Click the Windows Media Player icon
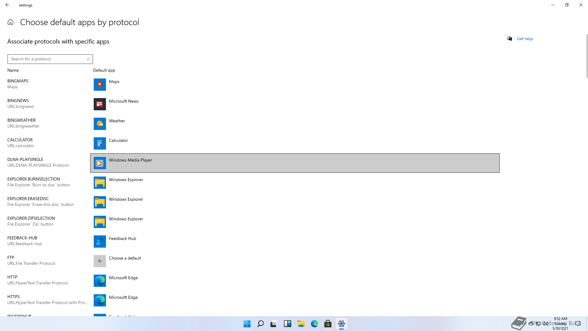 pos(100,163)
